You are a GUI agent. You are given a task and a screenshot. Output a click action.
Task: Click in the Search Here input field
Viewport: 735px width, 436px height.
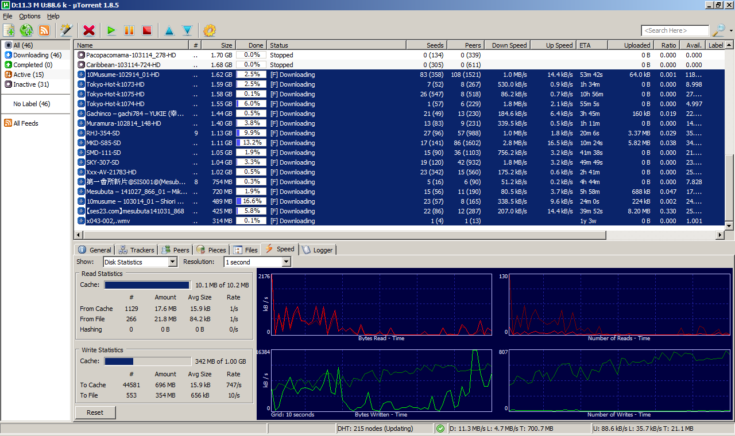674,30
